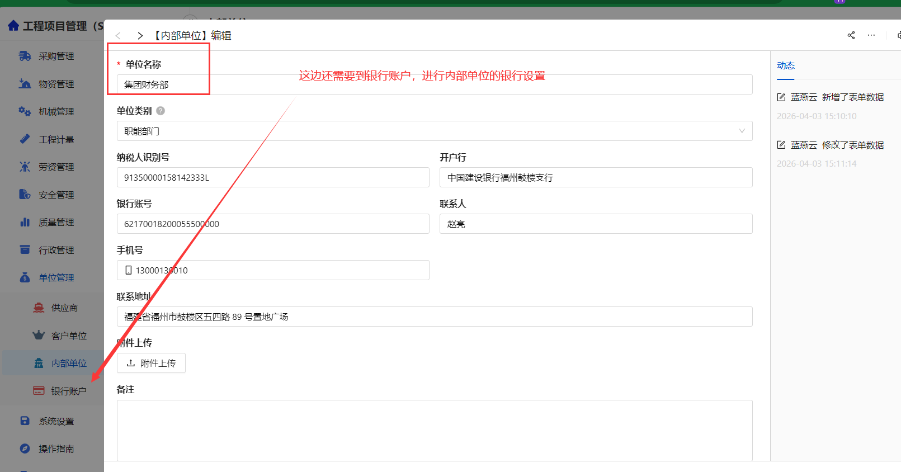
Task: Click the 机械管理 gears icon
Action: click(25, 111)
